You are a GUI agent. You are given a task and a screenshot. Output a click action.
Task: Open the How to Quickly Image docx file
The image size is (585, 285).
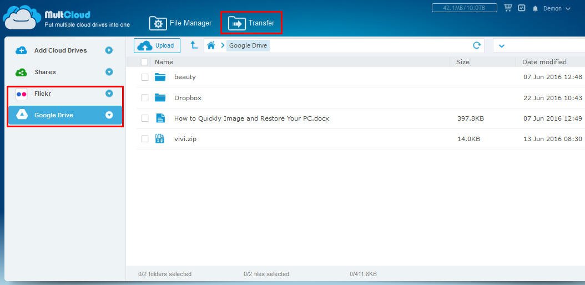point(251,118)
